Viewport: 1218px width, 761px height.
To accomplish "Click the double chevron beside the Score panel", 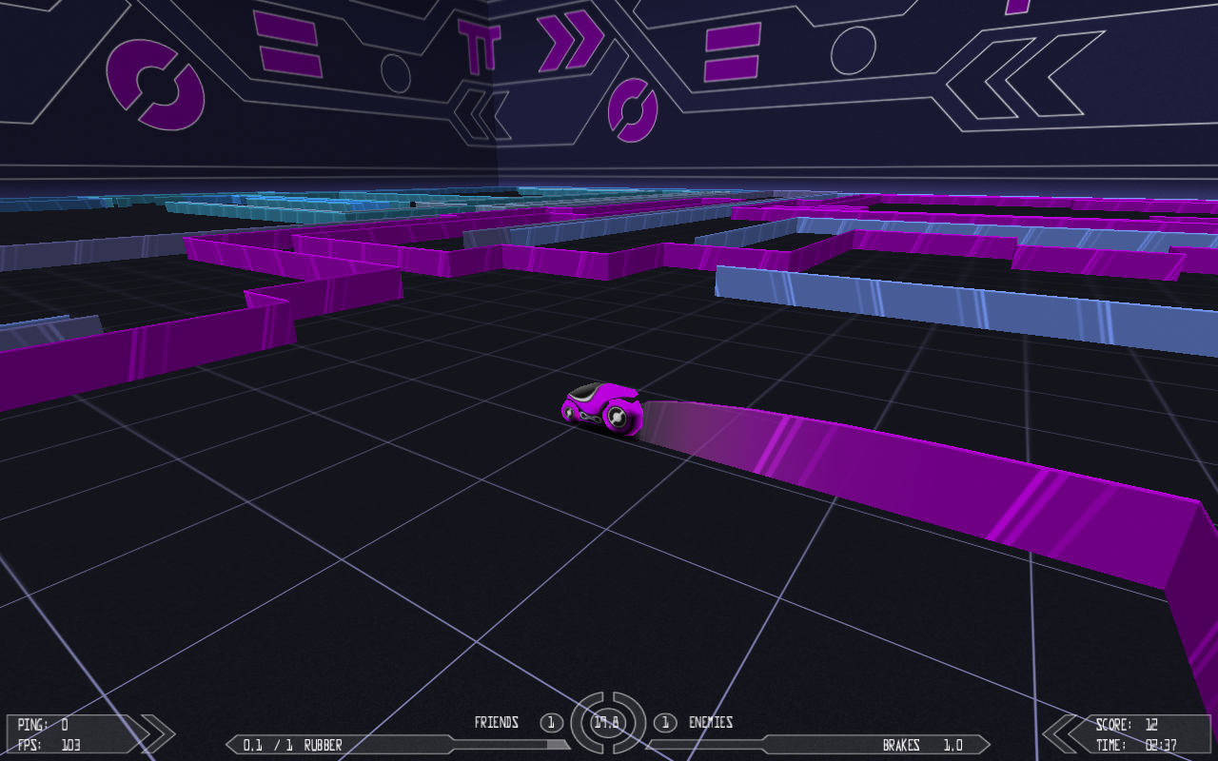I will (x=1060, y=733).
